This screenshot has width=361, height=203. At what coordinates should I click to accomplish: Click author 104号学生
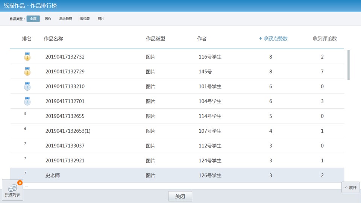coord(210,101)
